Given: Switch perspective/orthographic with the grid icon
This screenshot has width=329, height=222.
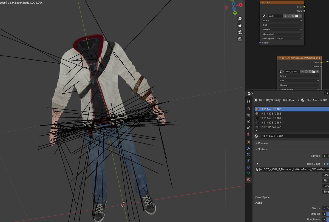Looking at the screenshot, I should (x=240, y=39).
